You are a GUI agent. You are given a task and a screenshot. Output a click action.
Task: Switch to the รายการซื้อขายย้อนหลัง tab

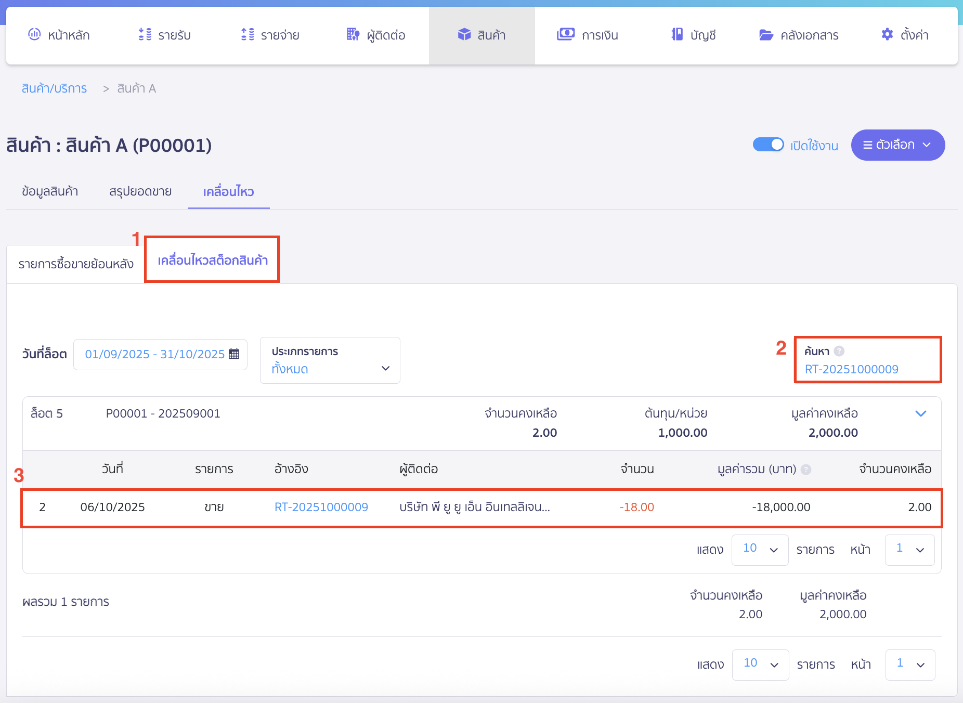coord(76,264)
